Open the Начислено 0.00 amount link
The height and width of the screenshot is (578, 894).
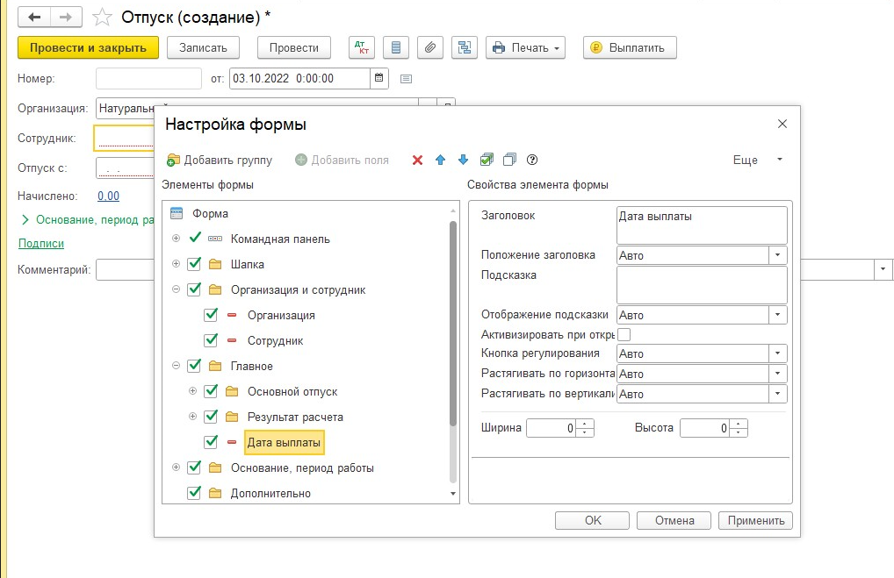click(108, 196)
